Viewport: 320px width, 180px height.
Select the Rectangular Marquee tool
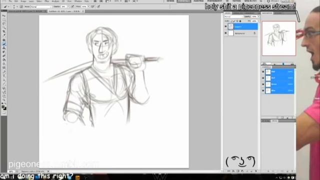pos(4,20)
